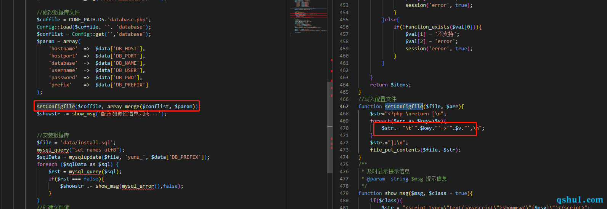This screenshot has width=607, height=209.
Task: Click the $str.= key-value concatenation on line 470
Action: click(x=433, y=128)
